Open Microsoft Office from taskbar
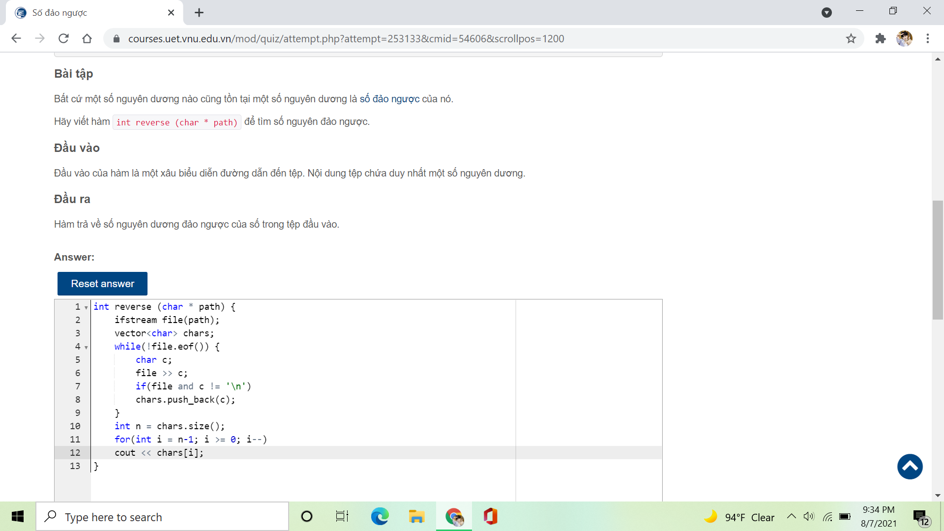 (x=491, y=517)
